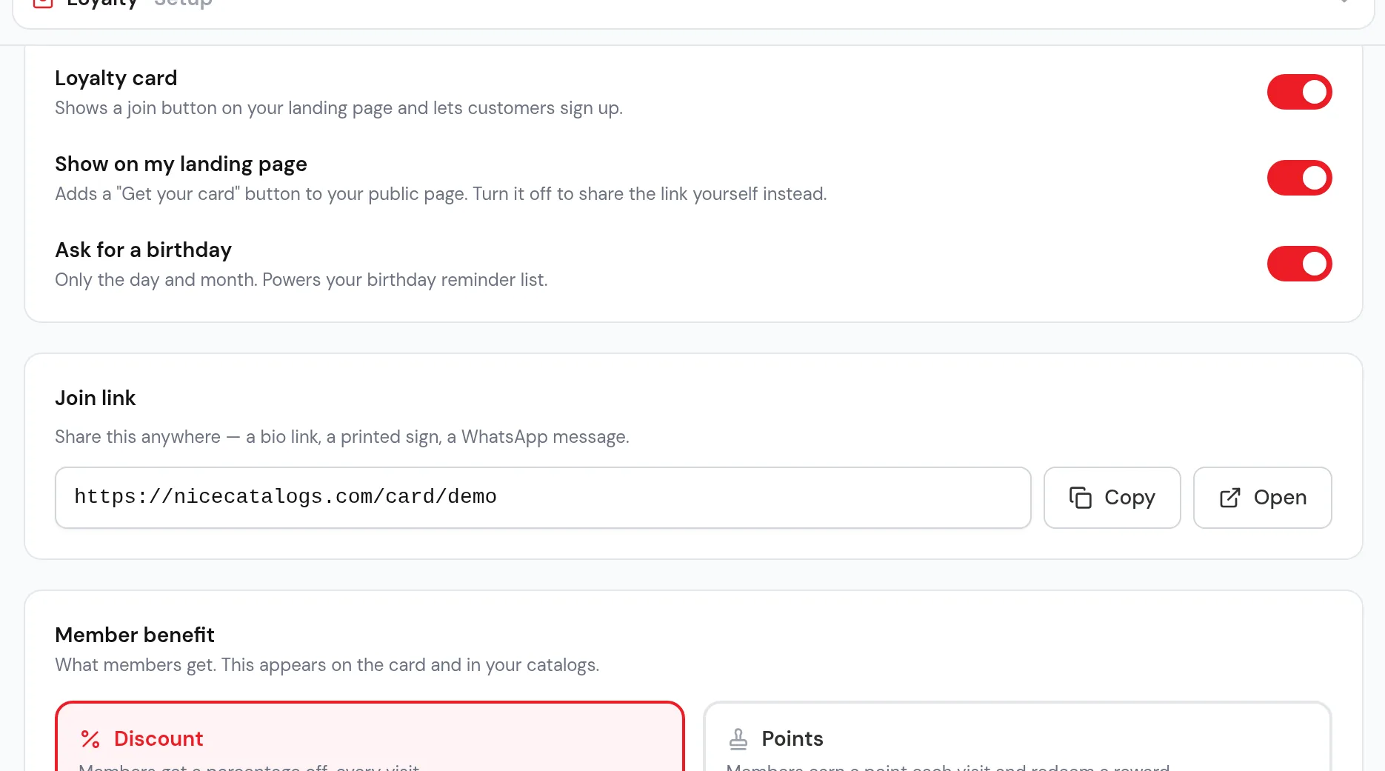This screenshot has width=1385, height=771.
Task: Click the 'Loyalty card' label text
Action: tap(116, 79)
